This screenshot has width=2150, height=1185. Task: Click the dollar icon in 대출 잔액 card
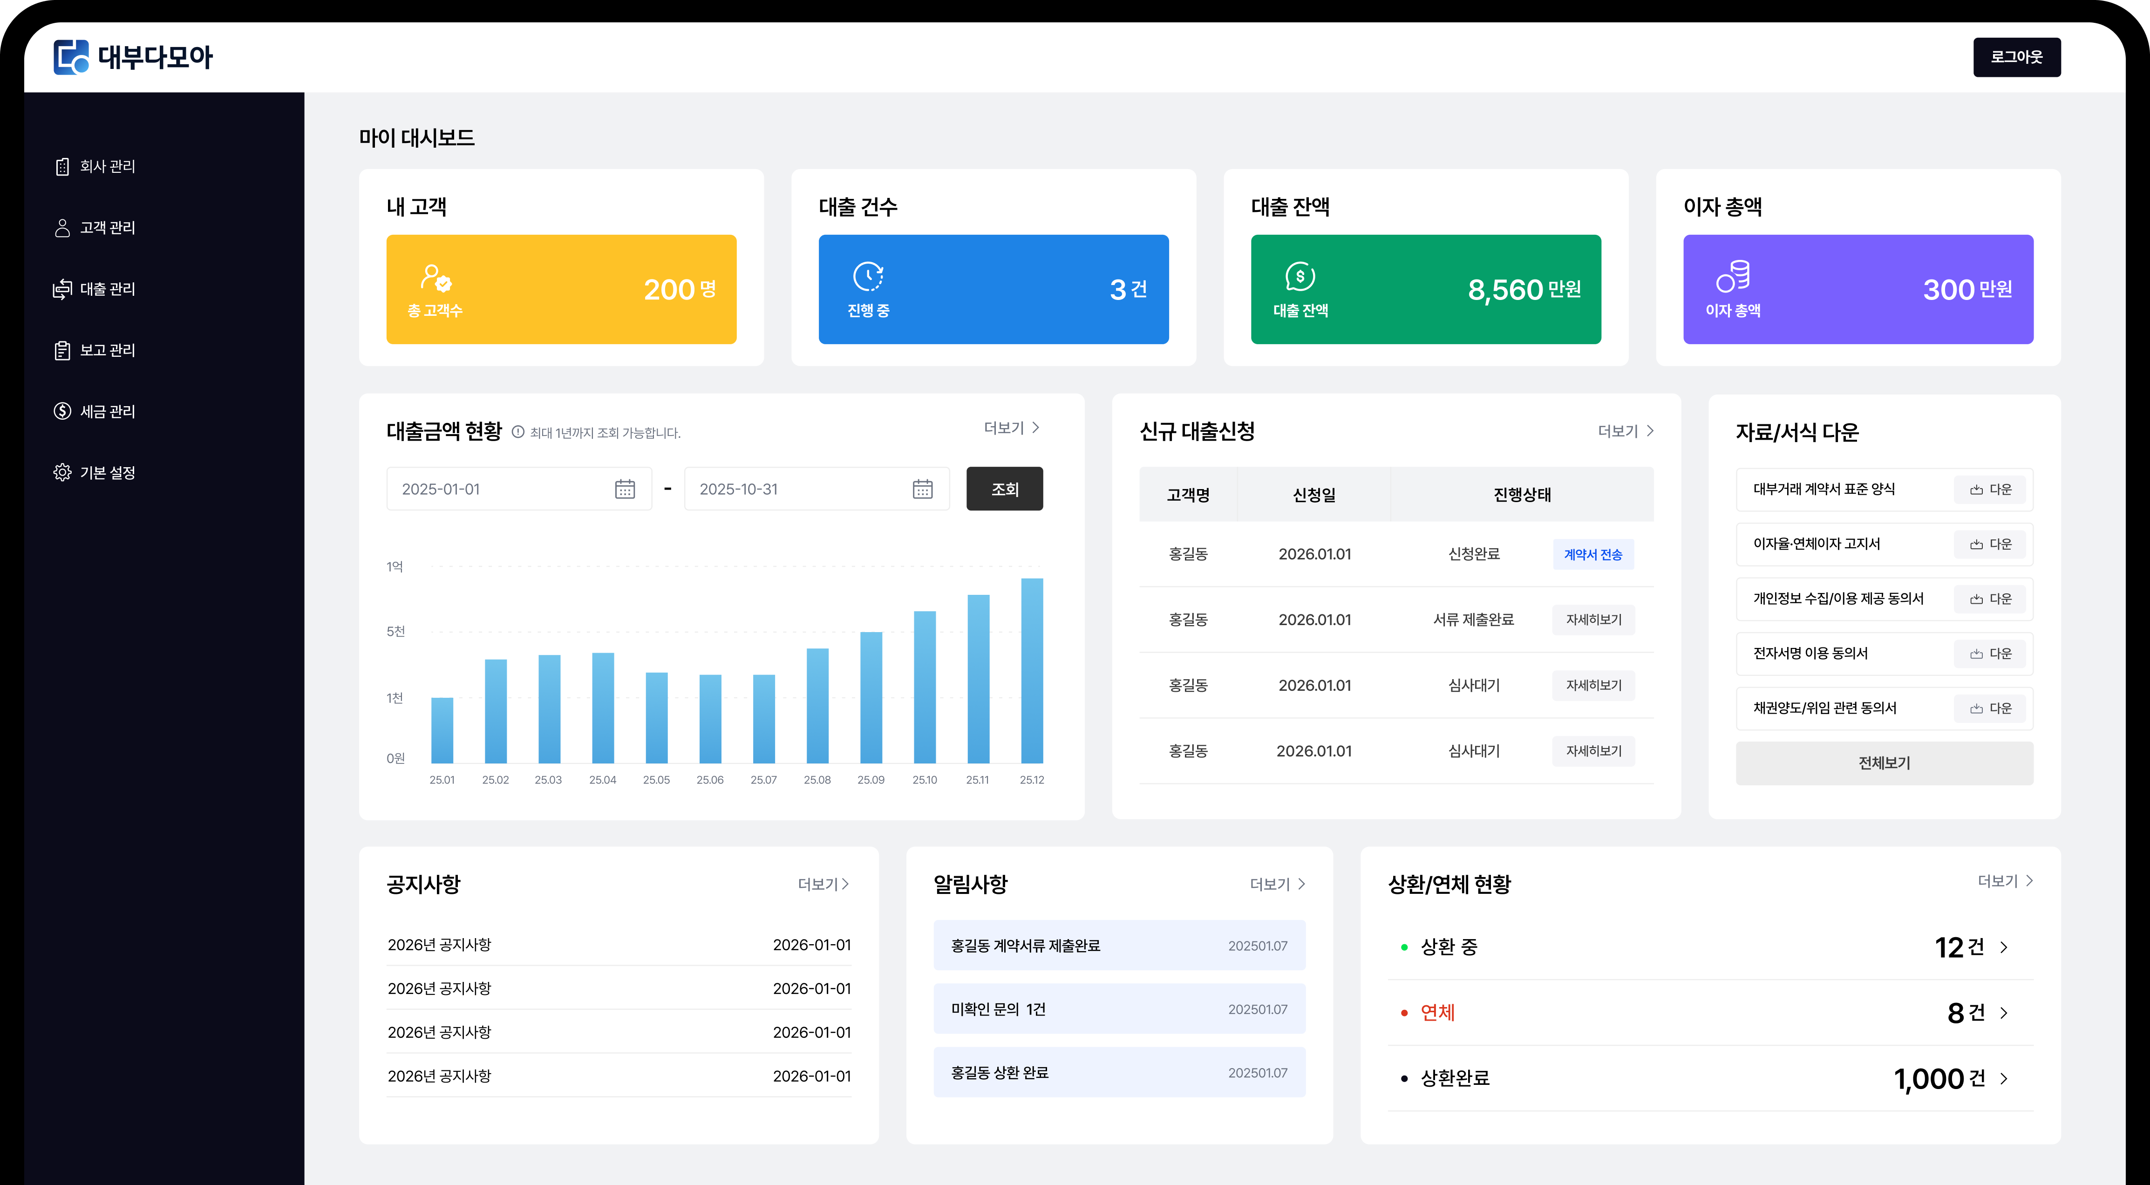click(x=1300, y=277)
